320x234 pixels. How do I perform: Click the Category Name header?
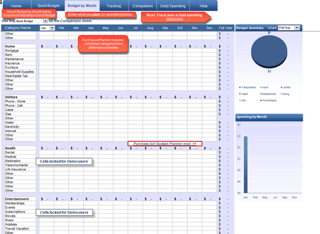pyautogui.click(x=18, y=28)
